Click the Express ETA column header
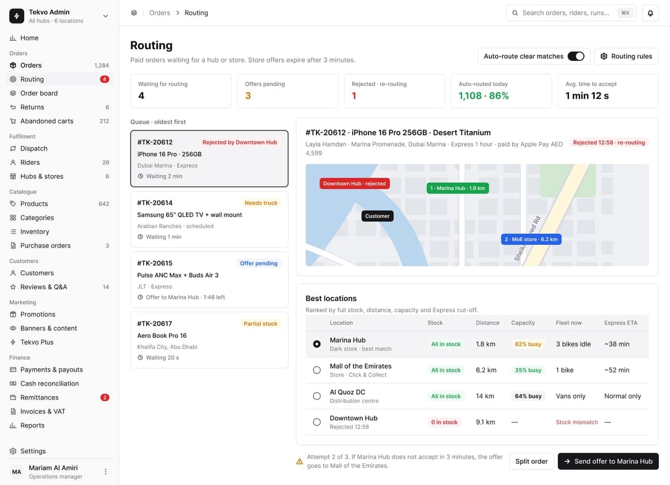This screenshot has width=670, height=485. click(621, 323)
